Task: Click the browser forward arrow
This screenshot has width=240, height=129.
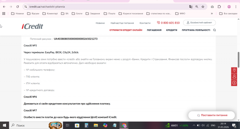Action: point(11,7)
